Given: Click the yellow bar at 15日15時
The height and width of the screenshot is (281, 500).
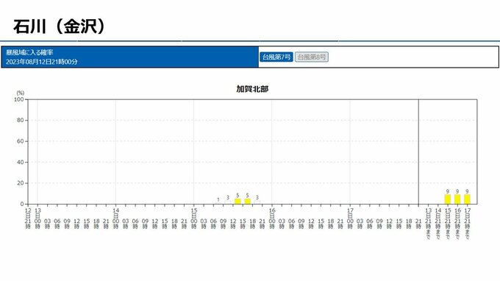Looking at the screenshot, I should [248, 202].
